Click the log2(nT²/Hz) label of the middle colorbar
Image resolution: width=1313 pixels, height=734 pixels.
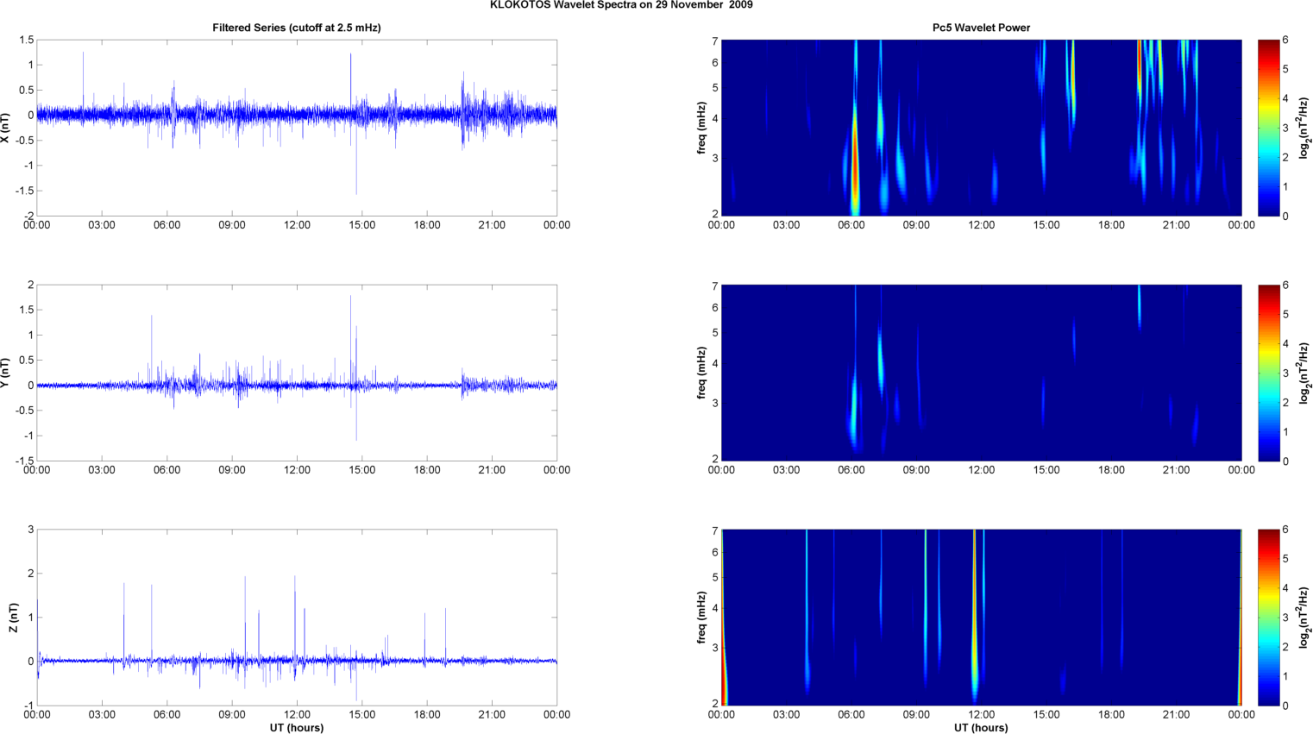pos(1304,373)
